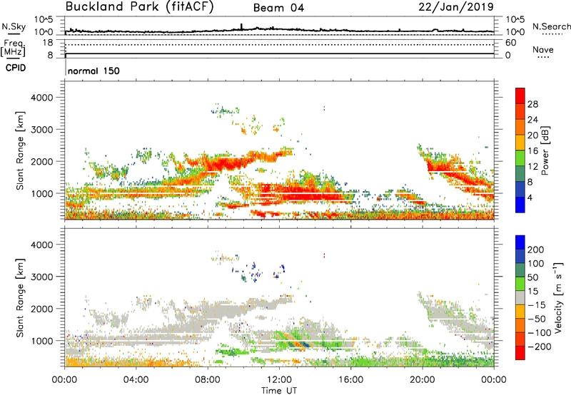Click the 'Time UT' axis label
The width and height of the screenshot is (571, 395).
click(x=279, y=391)
